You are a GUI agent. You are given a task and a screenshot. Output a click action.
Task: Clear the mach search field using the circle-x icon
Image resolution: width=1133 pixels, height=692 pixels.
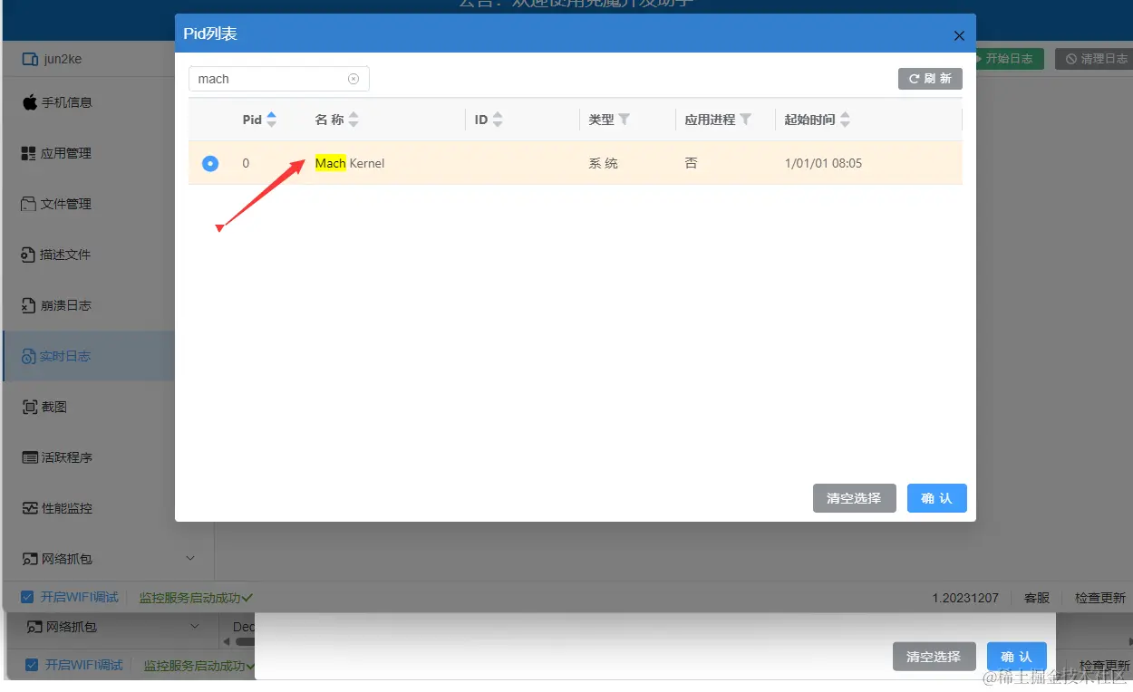[353, 79]
